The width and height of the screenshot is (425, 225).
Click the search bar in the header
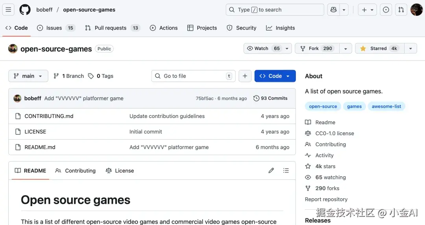[275, 10]
